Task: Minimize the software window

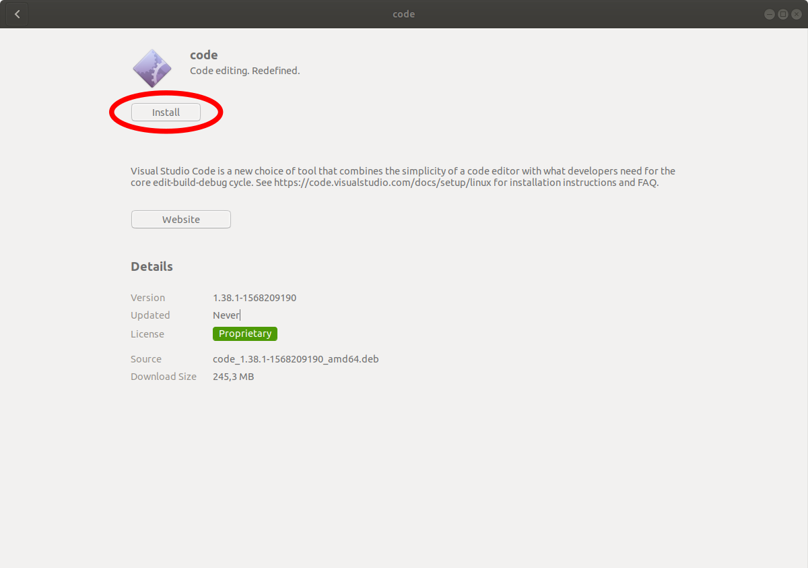Action: [x=769, y=14]
